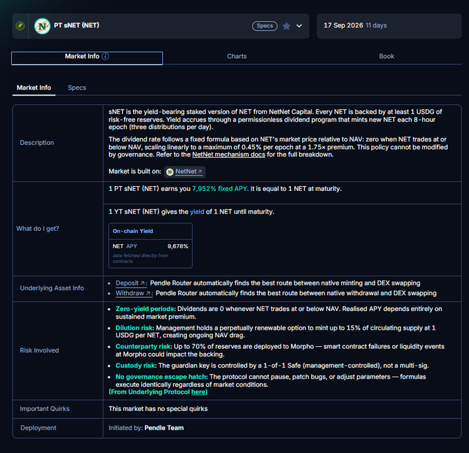Click the arrow icon next to Deposit
Screen dimensions: 469x453
(142, 283)
